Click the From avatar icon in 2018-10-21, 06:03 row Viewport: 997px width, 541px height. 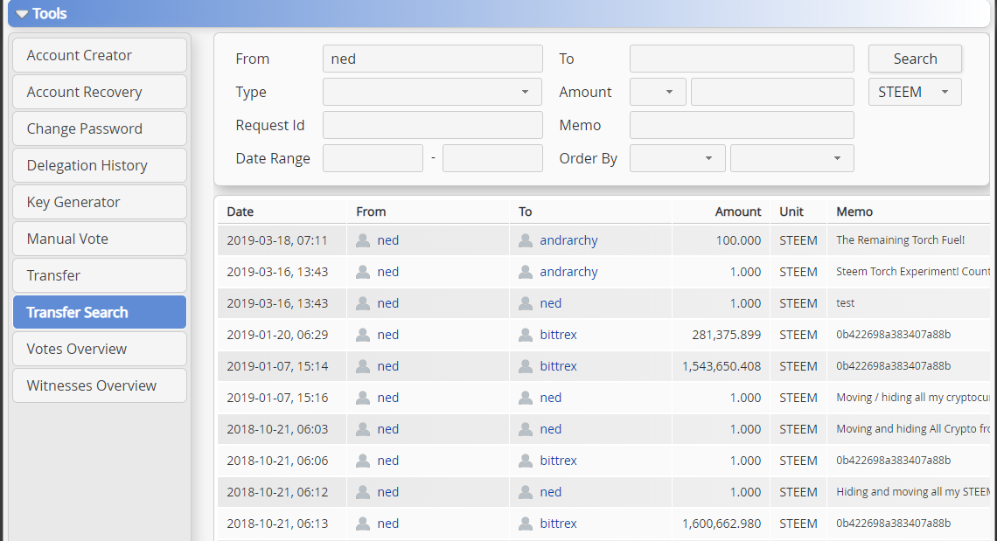pyautogui.click(x=363, y=429)
